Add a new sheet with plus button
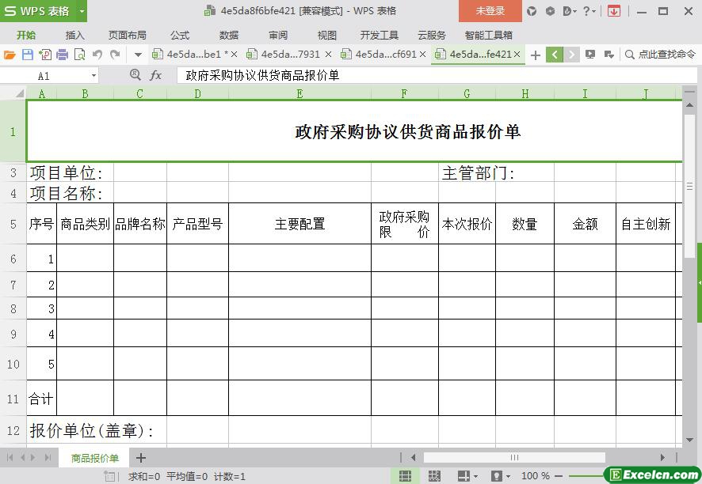 (141, 458)
